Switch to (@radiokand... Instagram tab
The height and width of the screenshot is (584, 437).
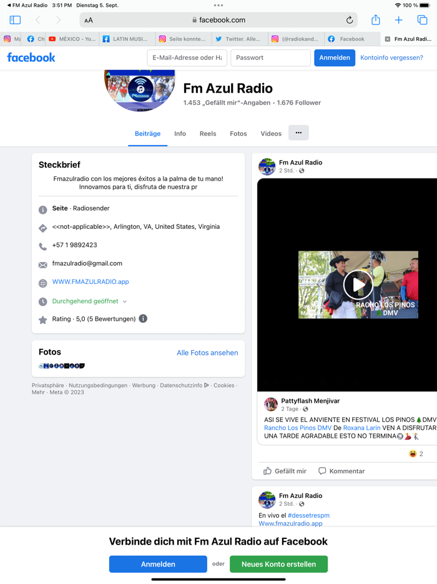tap(296, 39)
